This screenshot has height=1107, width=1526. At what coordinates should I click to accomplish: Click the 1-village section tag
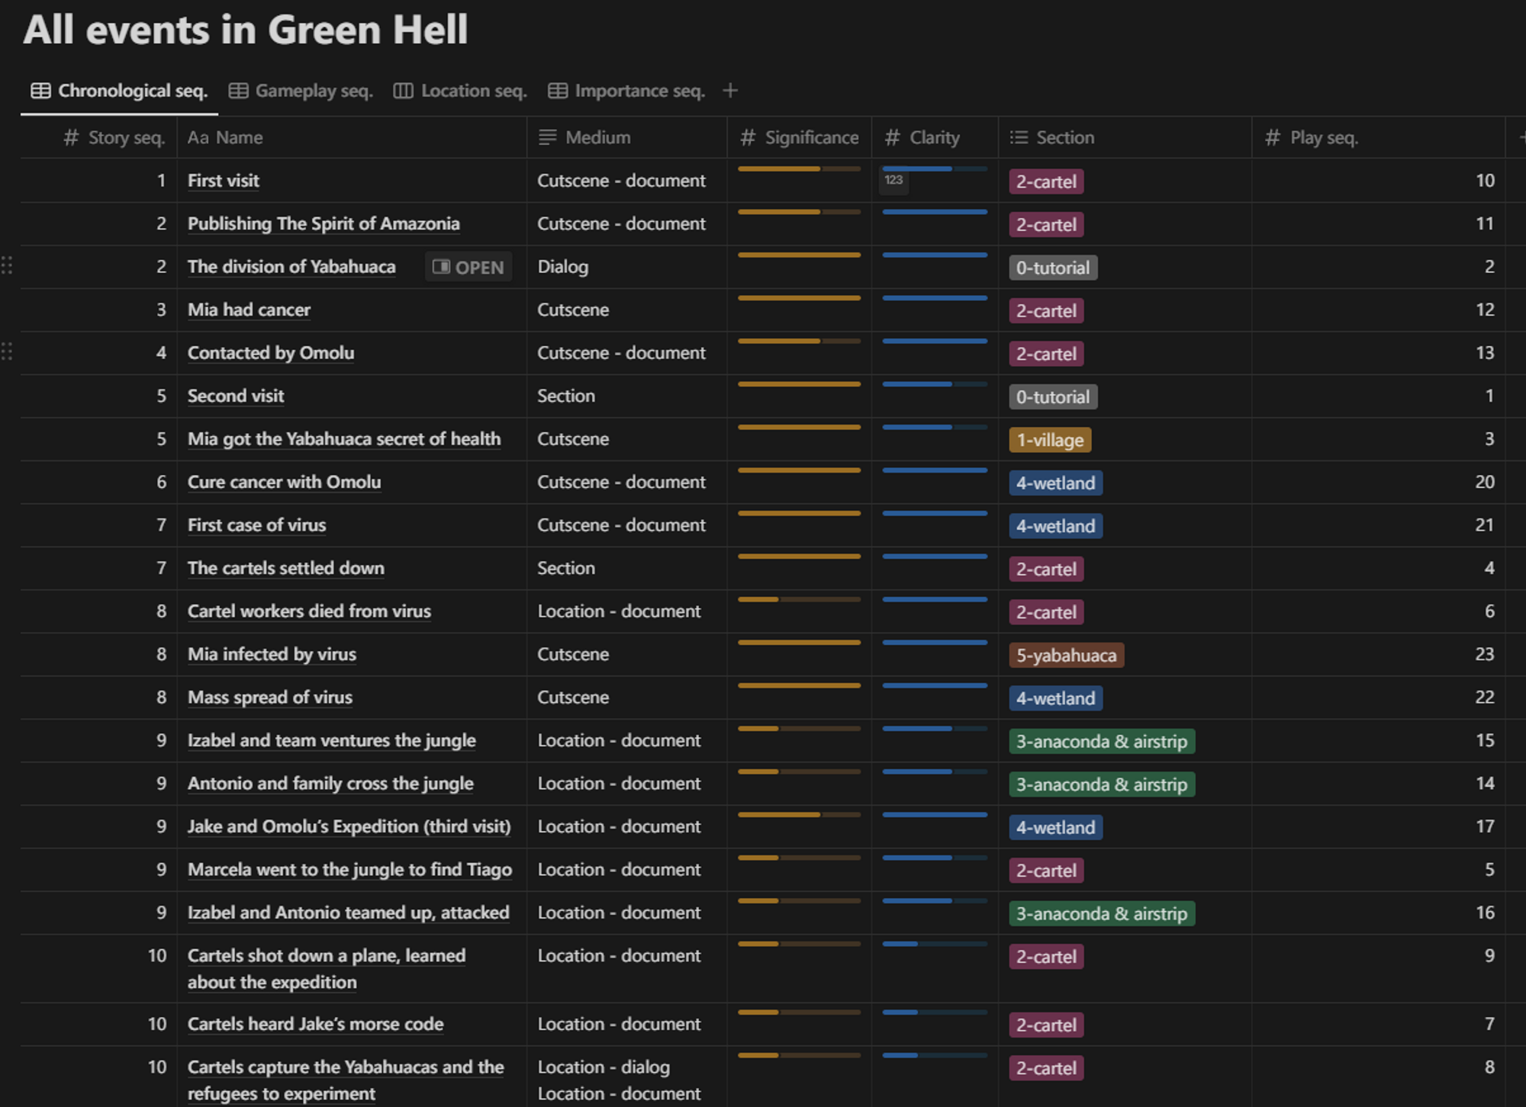click(1050, 440)
